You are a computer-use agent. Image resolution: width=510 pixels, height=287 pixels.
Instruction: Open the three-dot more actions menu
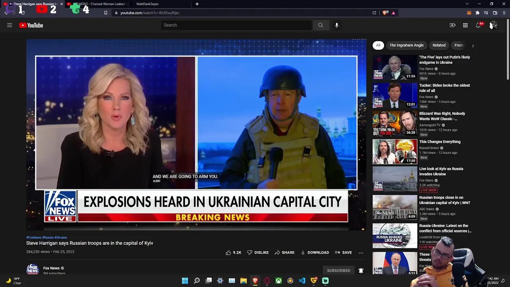(361, 252)
